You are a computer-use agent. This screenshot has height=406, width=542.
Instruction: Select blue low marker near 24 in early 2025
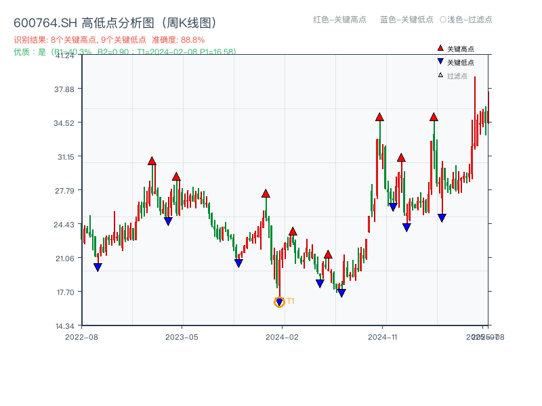pyautogui.click(x=407, y=227)
